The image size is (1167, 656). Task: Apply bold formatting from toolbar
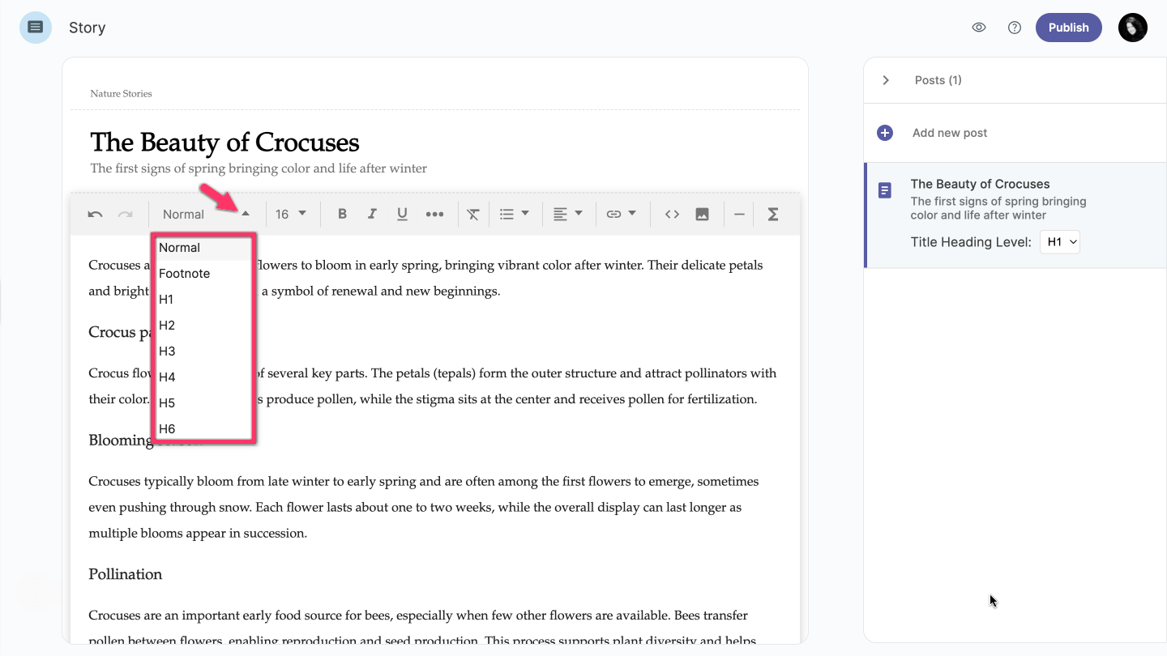pyautogui.click(x=342, y=214)
